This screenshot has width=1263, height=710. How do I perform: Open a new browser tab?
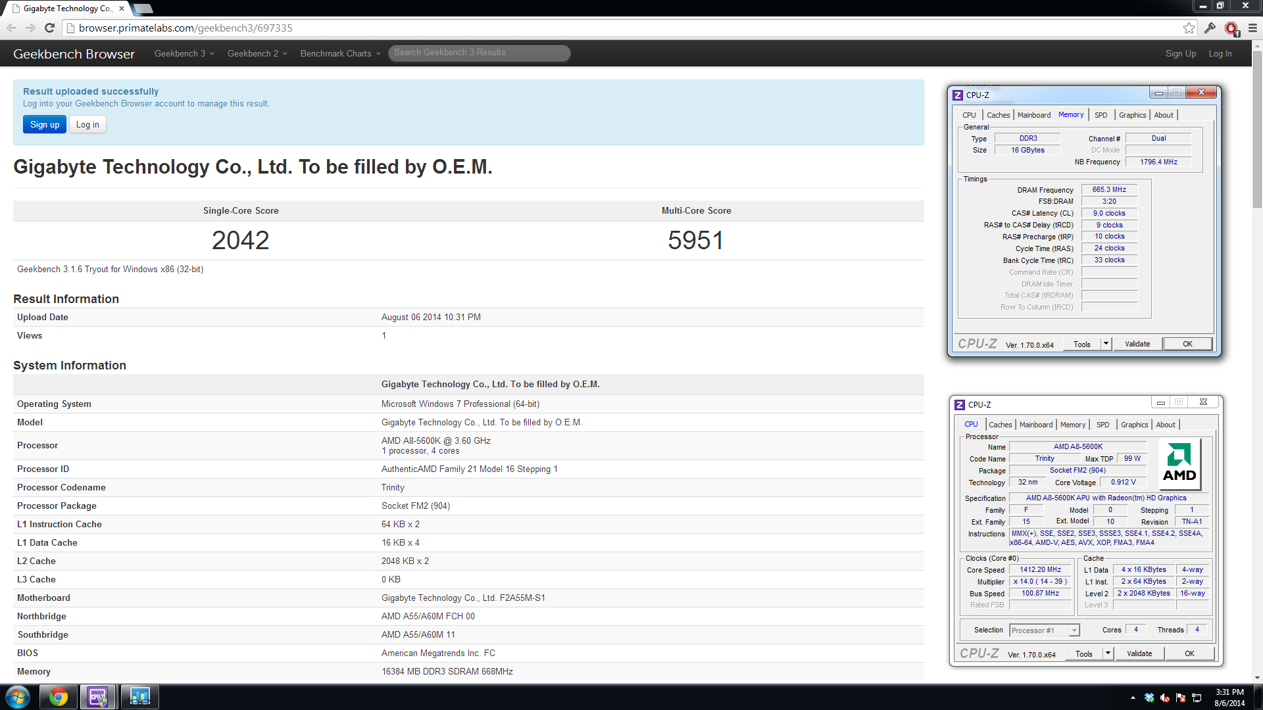coord(143,9)
